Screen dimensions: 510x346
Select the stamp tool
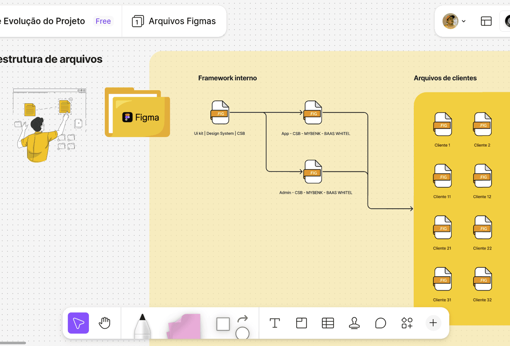click(354, 323)
